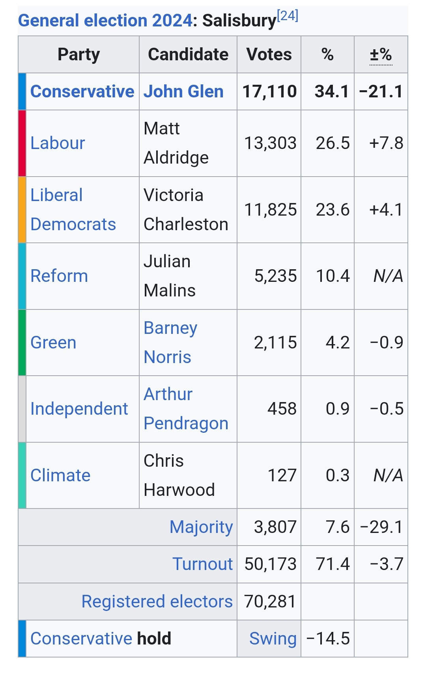Click the Swing link
Viewport: 426px width, 678px height.
tap(273, 639)
